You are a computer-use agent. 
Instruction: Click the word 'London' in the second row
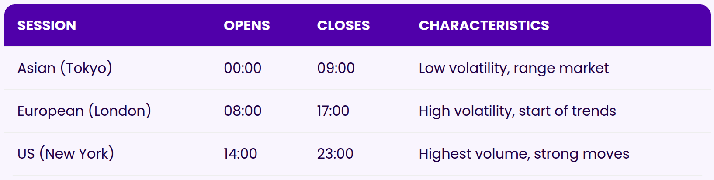(x=120, y=111)
